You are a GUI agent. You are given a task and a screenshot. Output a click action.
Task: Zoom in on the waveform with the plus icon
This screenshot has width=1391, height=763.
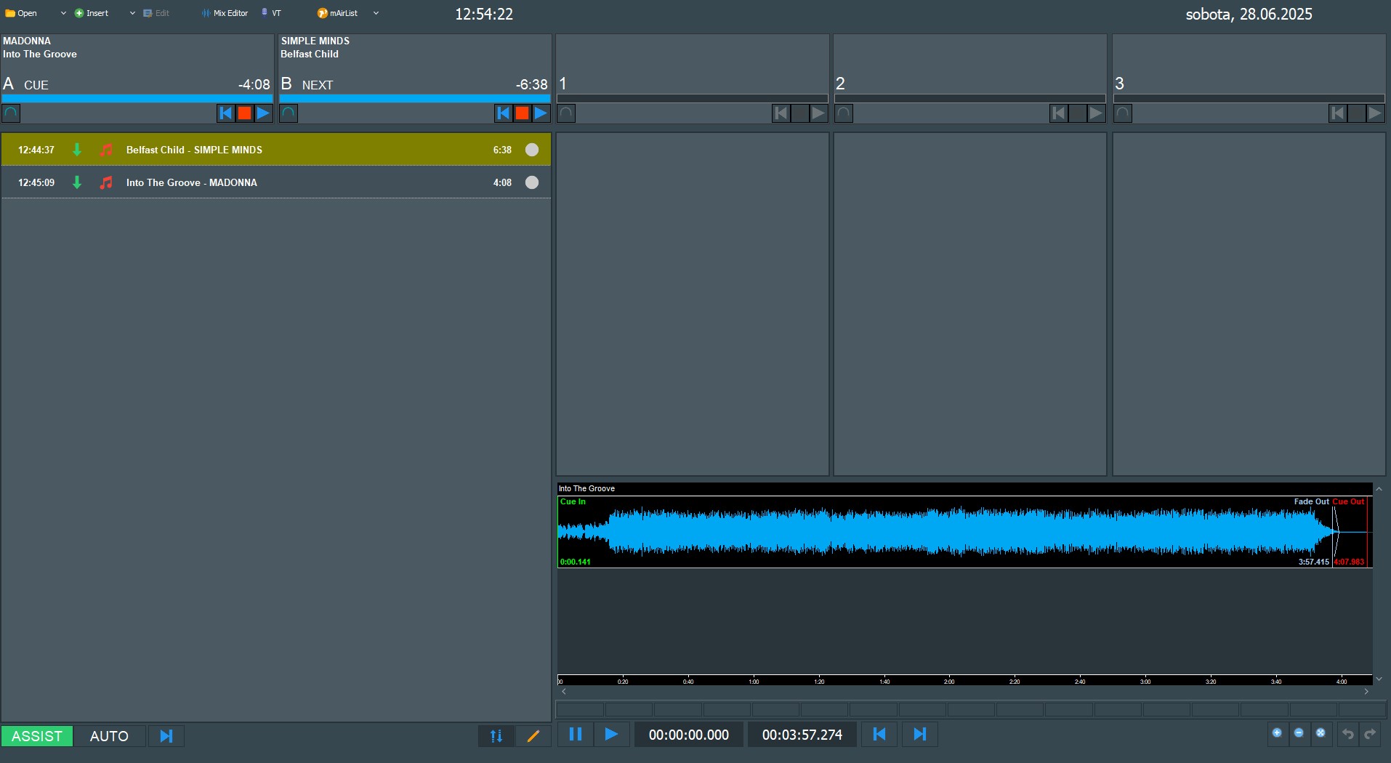tap(1277, 733)
